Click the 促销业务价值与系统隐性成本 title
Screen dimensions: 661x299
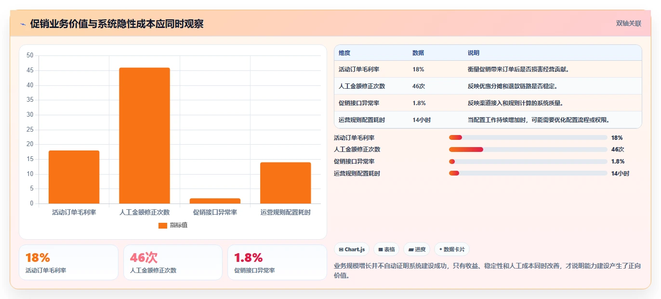[x=117, y=24]
